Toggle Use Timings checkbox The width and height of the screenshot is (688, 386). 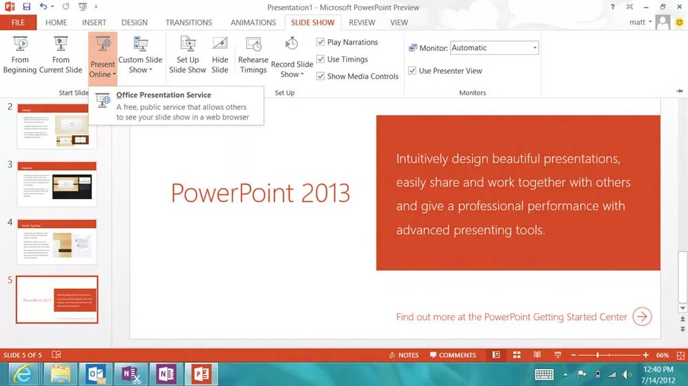tap(321, 59)
